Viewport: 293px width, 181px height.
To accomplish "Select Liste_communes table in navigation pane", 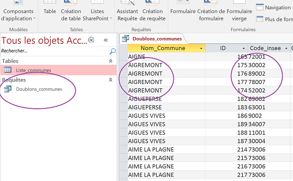I will pyautogui.click(x=59, y=70).
